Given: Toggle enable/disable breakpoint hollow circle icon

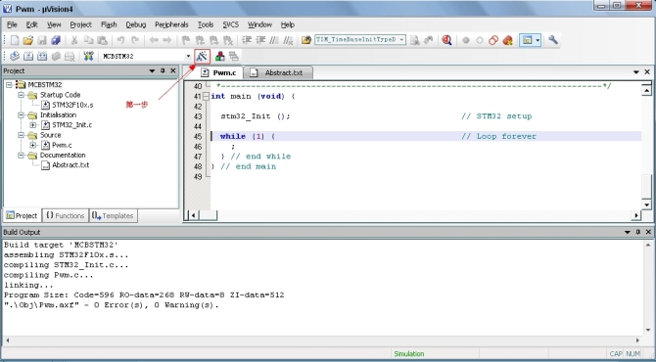Looking at the screenshot, I should point(480,40).
